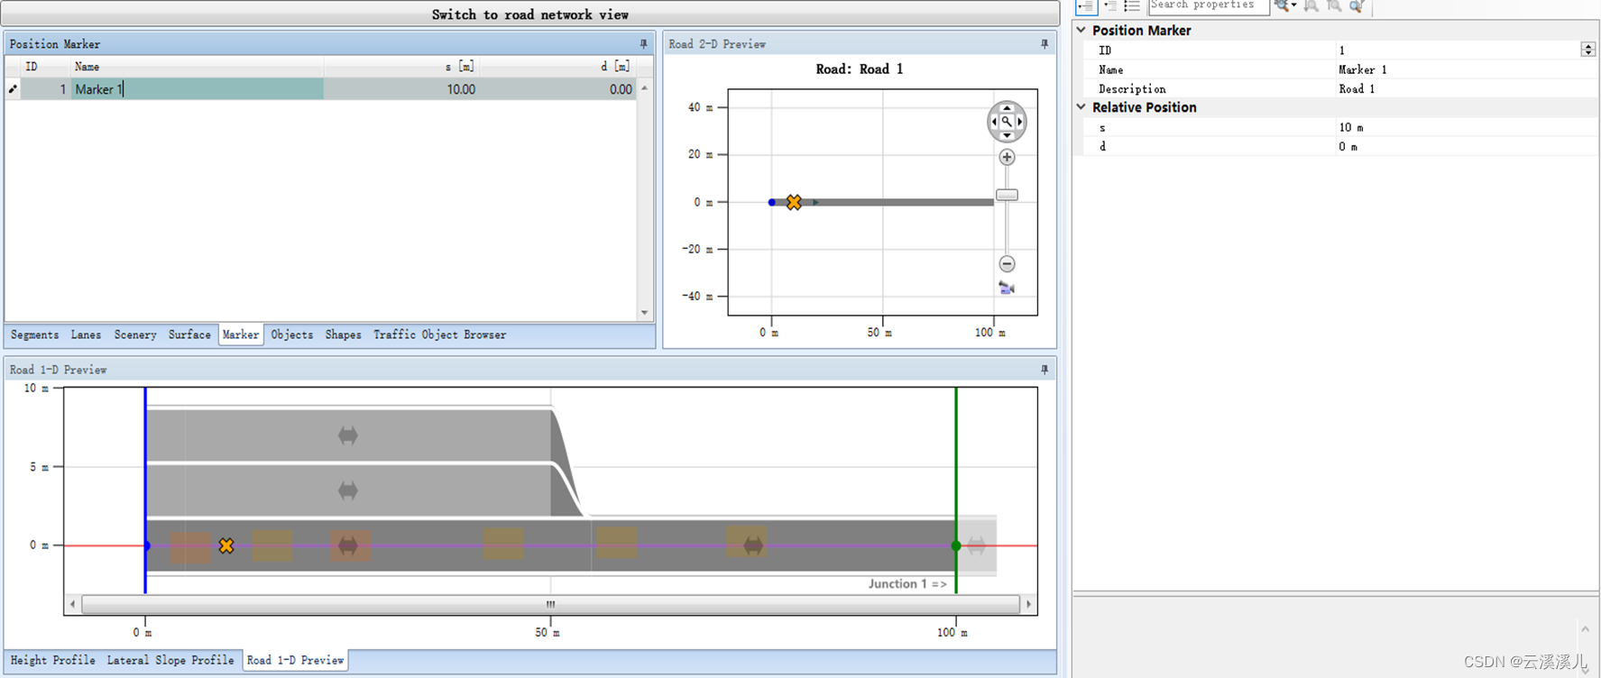Image resolution: width=1601 pixels, height=678 pixels.
Task: Click the green road end point in 1-D preview
Action: point(956,545)
